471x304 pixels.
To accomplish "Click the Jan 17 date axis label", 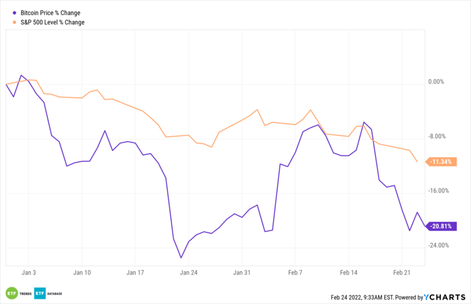I will click(136, 273).
